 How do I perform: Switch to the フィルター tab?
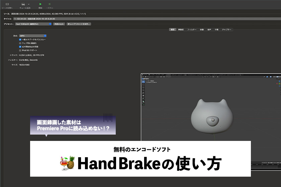coord(192,29)
